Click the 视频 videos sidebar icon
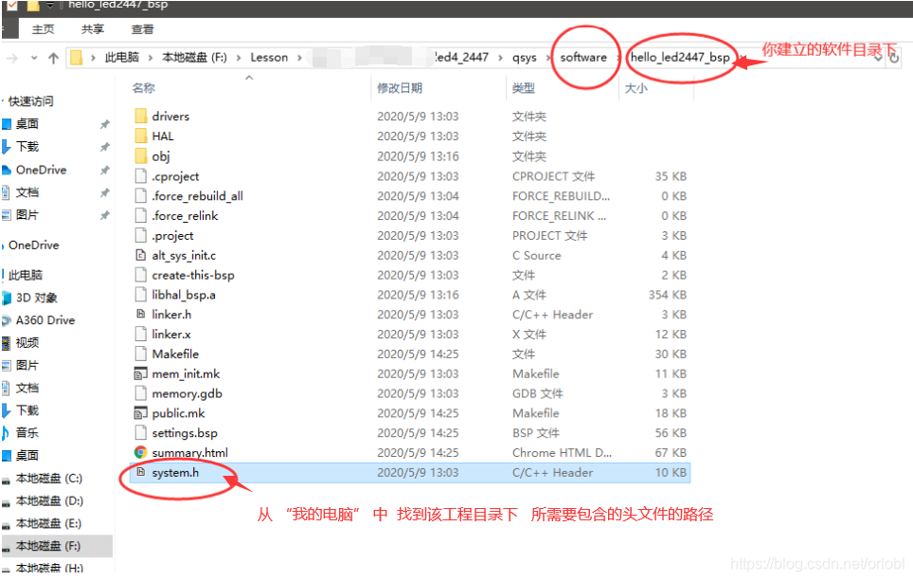The image size is (913, 581). [6, 343]
